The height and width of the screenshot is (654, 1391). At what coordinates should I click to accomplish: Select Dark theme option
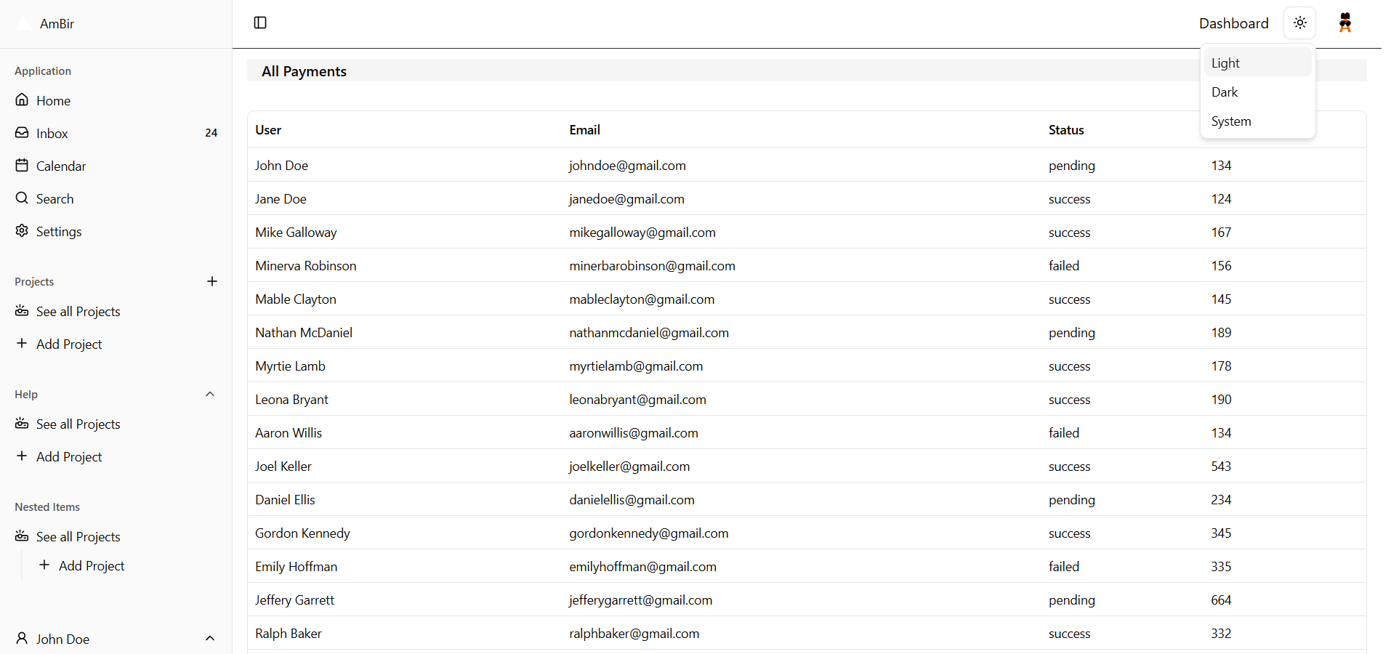click(1258, 92)
